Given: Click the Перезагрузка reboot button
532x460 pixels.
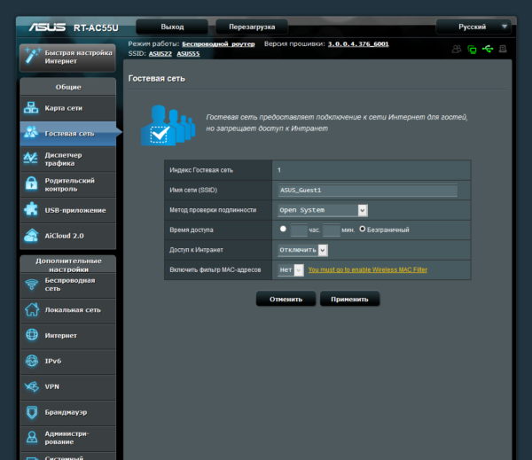Looking at the screenshot, I should [x=252, y=27].
